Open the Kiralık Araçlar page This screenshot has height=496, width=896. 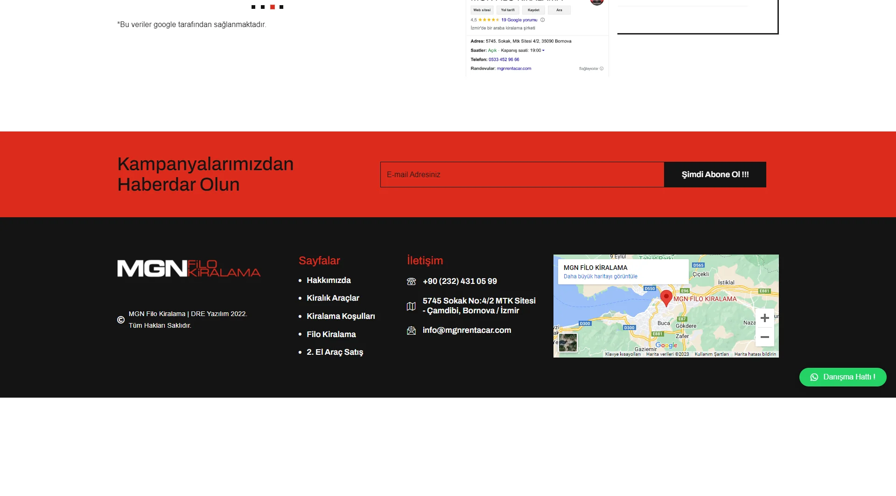point(333,298)
